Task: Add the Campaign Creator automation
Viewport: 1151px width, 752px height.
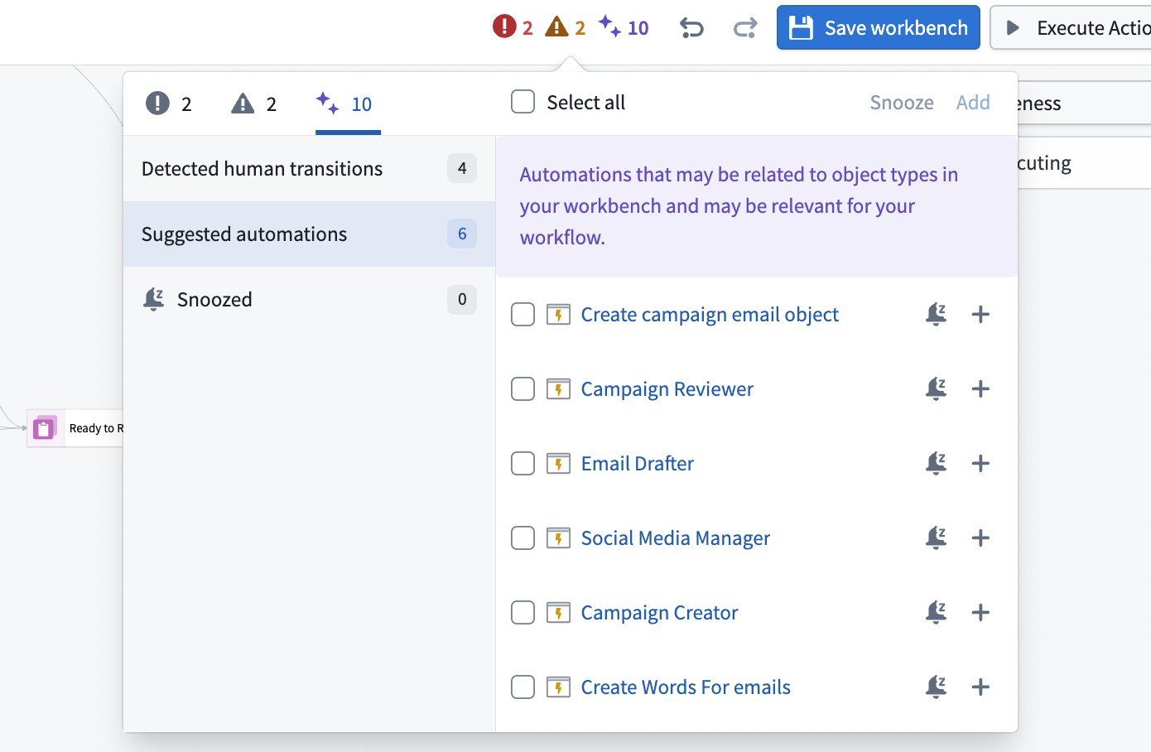Action: [x=980, y=613]
